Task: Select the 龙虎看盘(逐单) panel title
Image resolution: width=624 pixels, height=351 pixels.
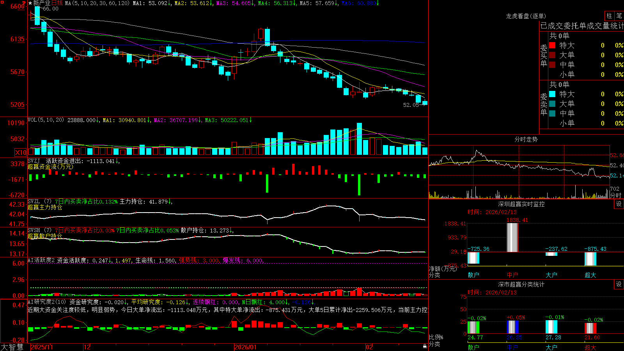Action: pyautogui.click(x=526, y=16)
